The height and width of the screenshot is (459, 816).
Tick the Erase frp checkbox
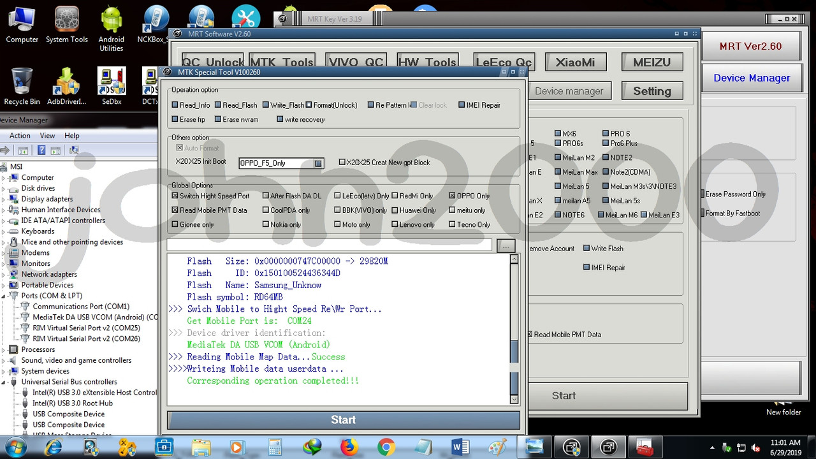175,119
